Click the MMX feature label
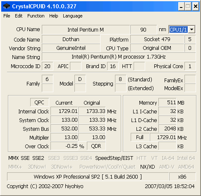The image size is (201, 196). click(x=13, y=158)
